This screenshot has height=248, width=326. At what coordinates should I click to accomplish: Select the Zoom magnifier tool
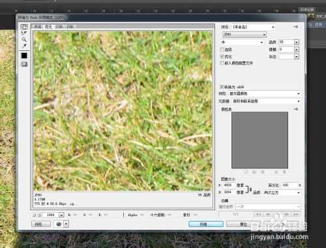24,40
